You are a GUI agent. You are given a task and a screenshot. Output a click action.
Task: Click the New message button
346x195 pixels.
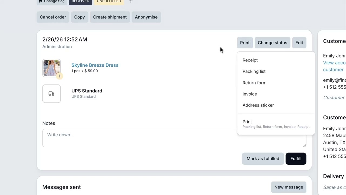click(x=289, y=187)
